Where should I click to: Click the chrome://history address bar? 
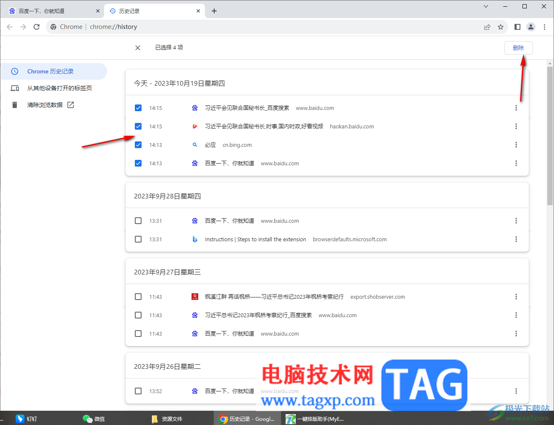coord(113,26)
